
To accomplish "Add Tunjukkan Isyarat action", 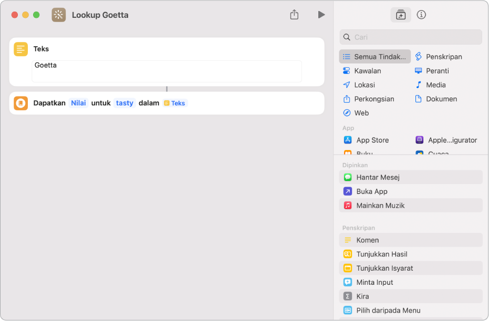I will point(410,268).
